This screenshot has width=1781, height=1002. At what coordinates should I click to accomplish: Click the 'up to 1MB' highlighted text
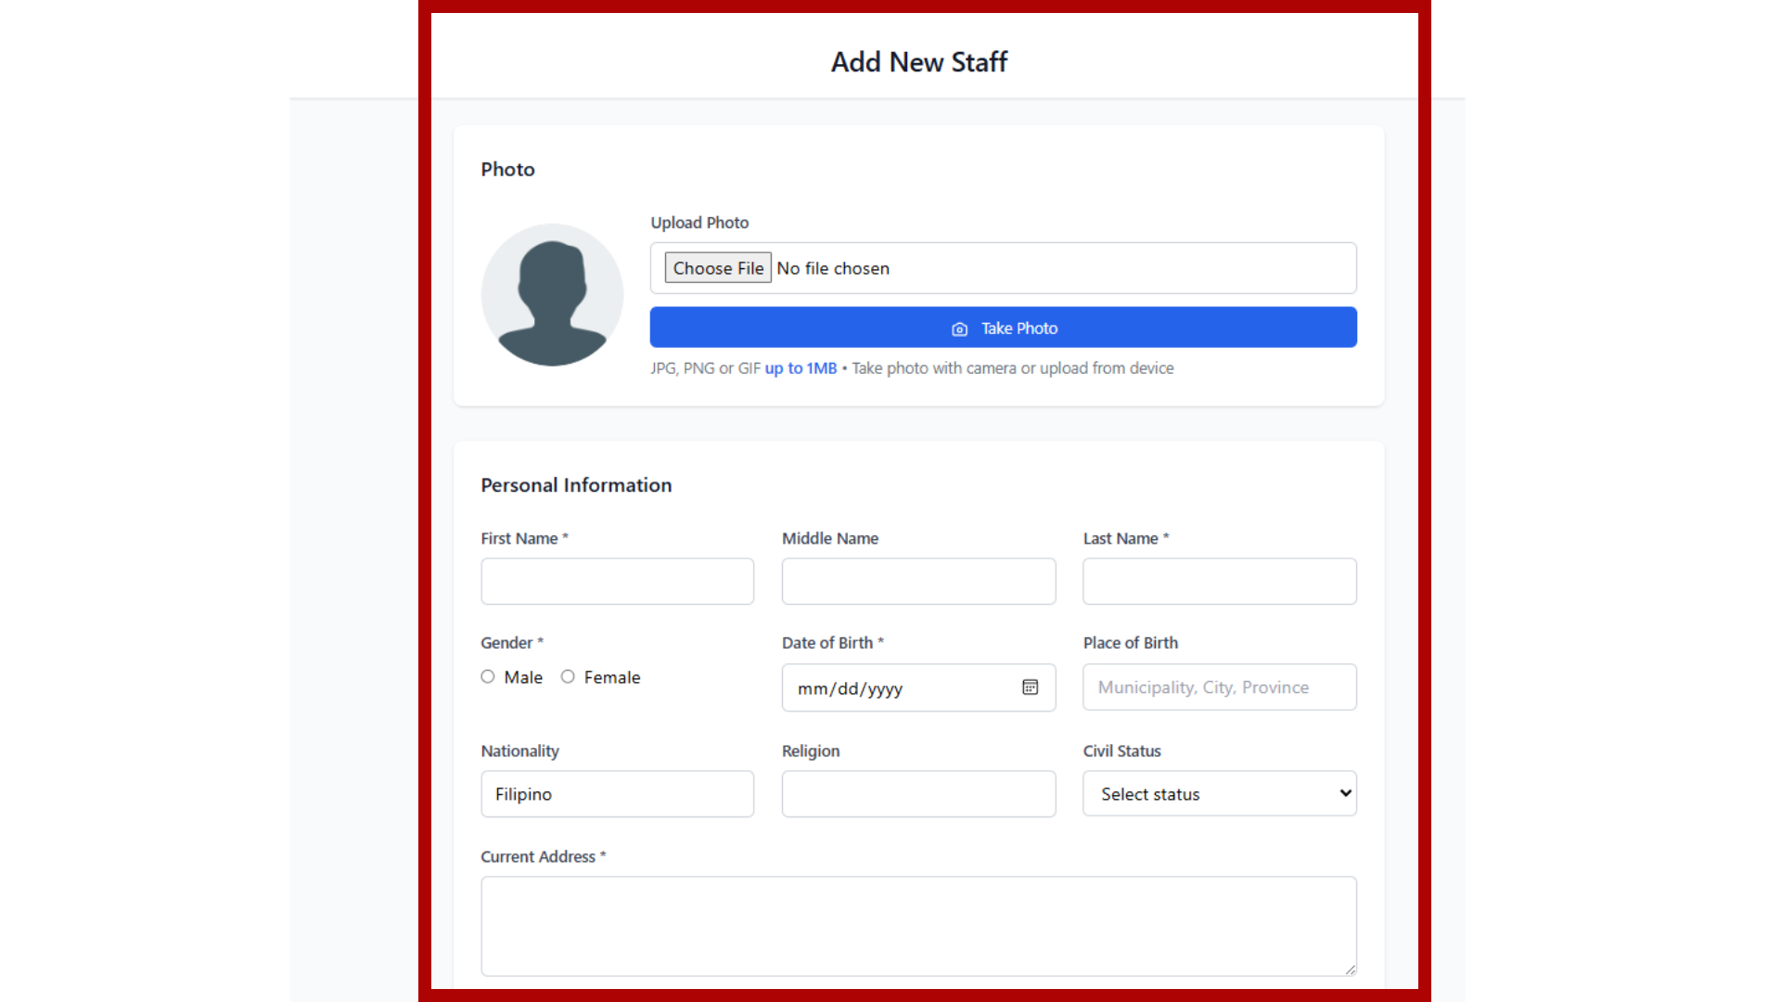(x=800, y=367)
